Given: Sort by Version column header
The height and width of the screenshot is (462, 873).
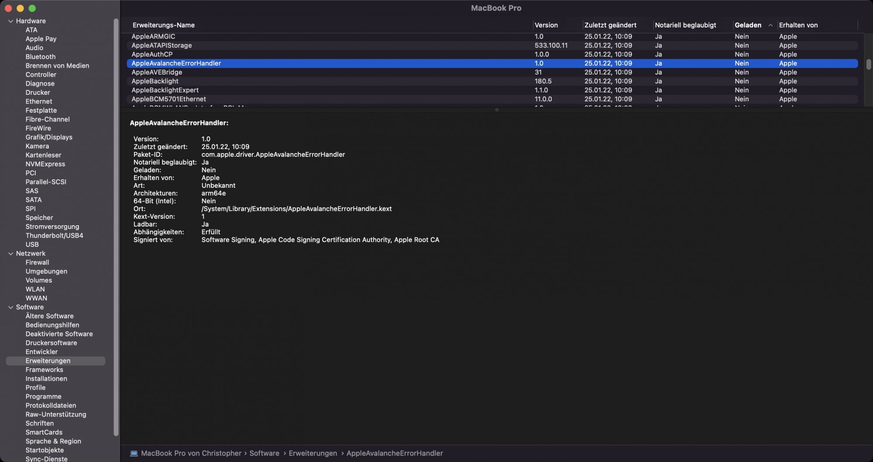Looking at the screenshot, I should tap(546, 25).
